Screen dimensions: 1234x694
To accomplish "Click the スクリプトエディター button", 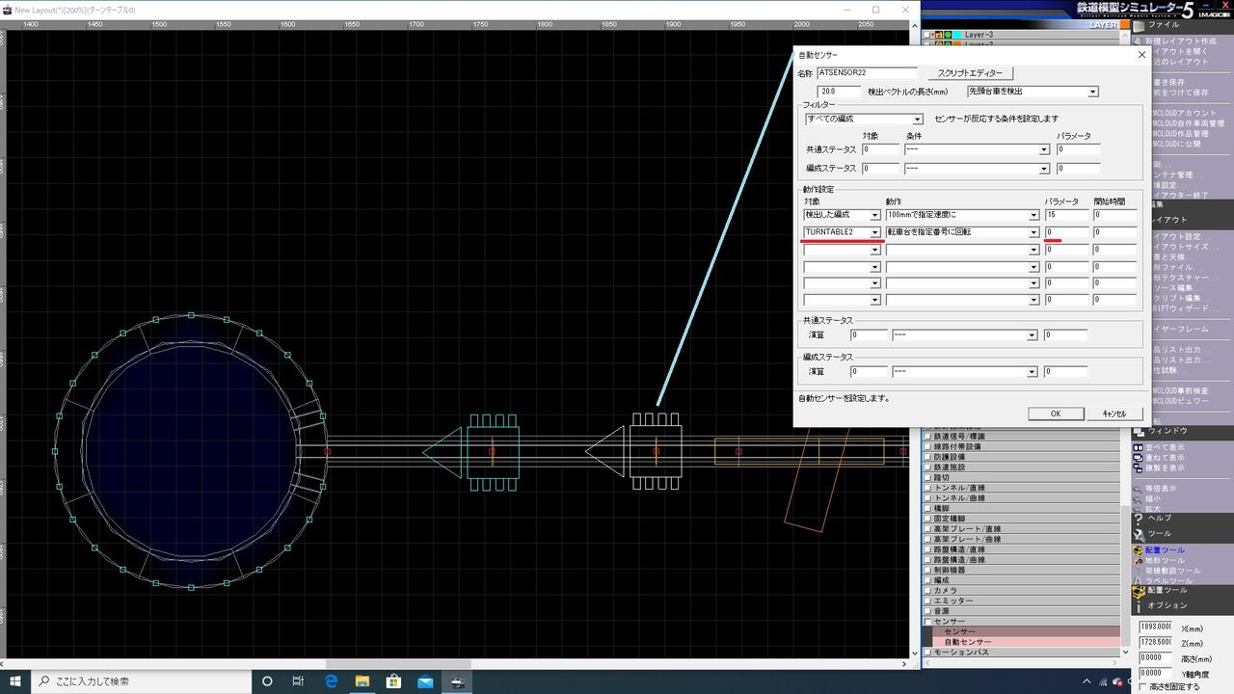I will pos(970,73).
